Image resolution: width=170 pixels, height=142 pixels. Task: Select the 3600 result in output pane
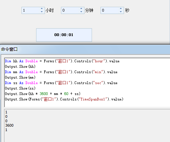pyautogui.click(x=10, y=125)
